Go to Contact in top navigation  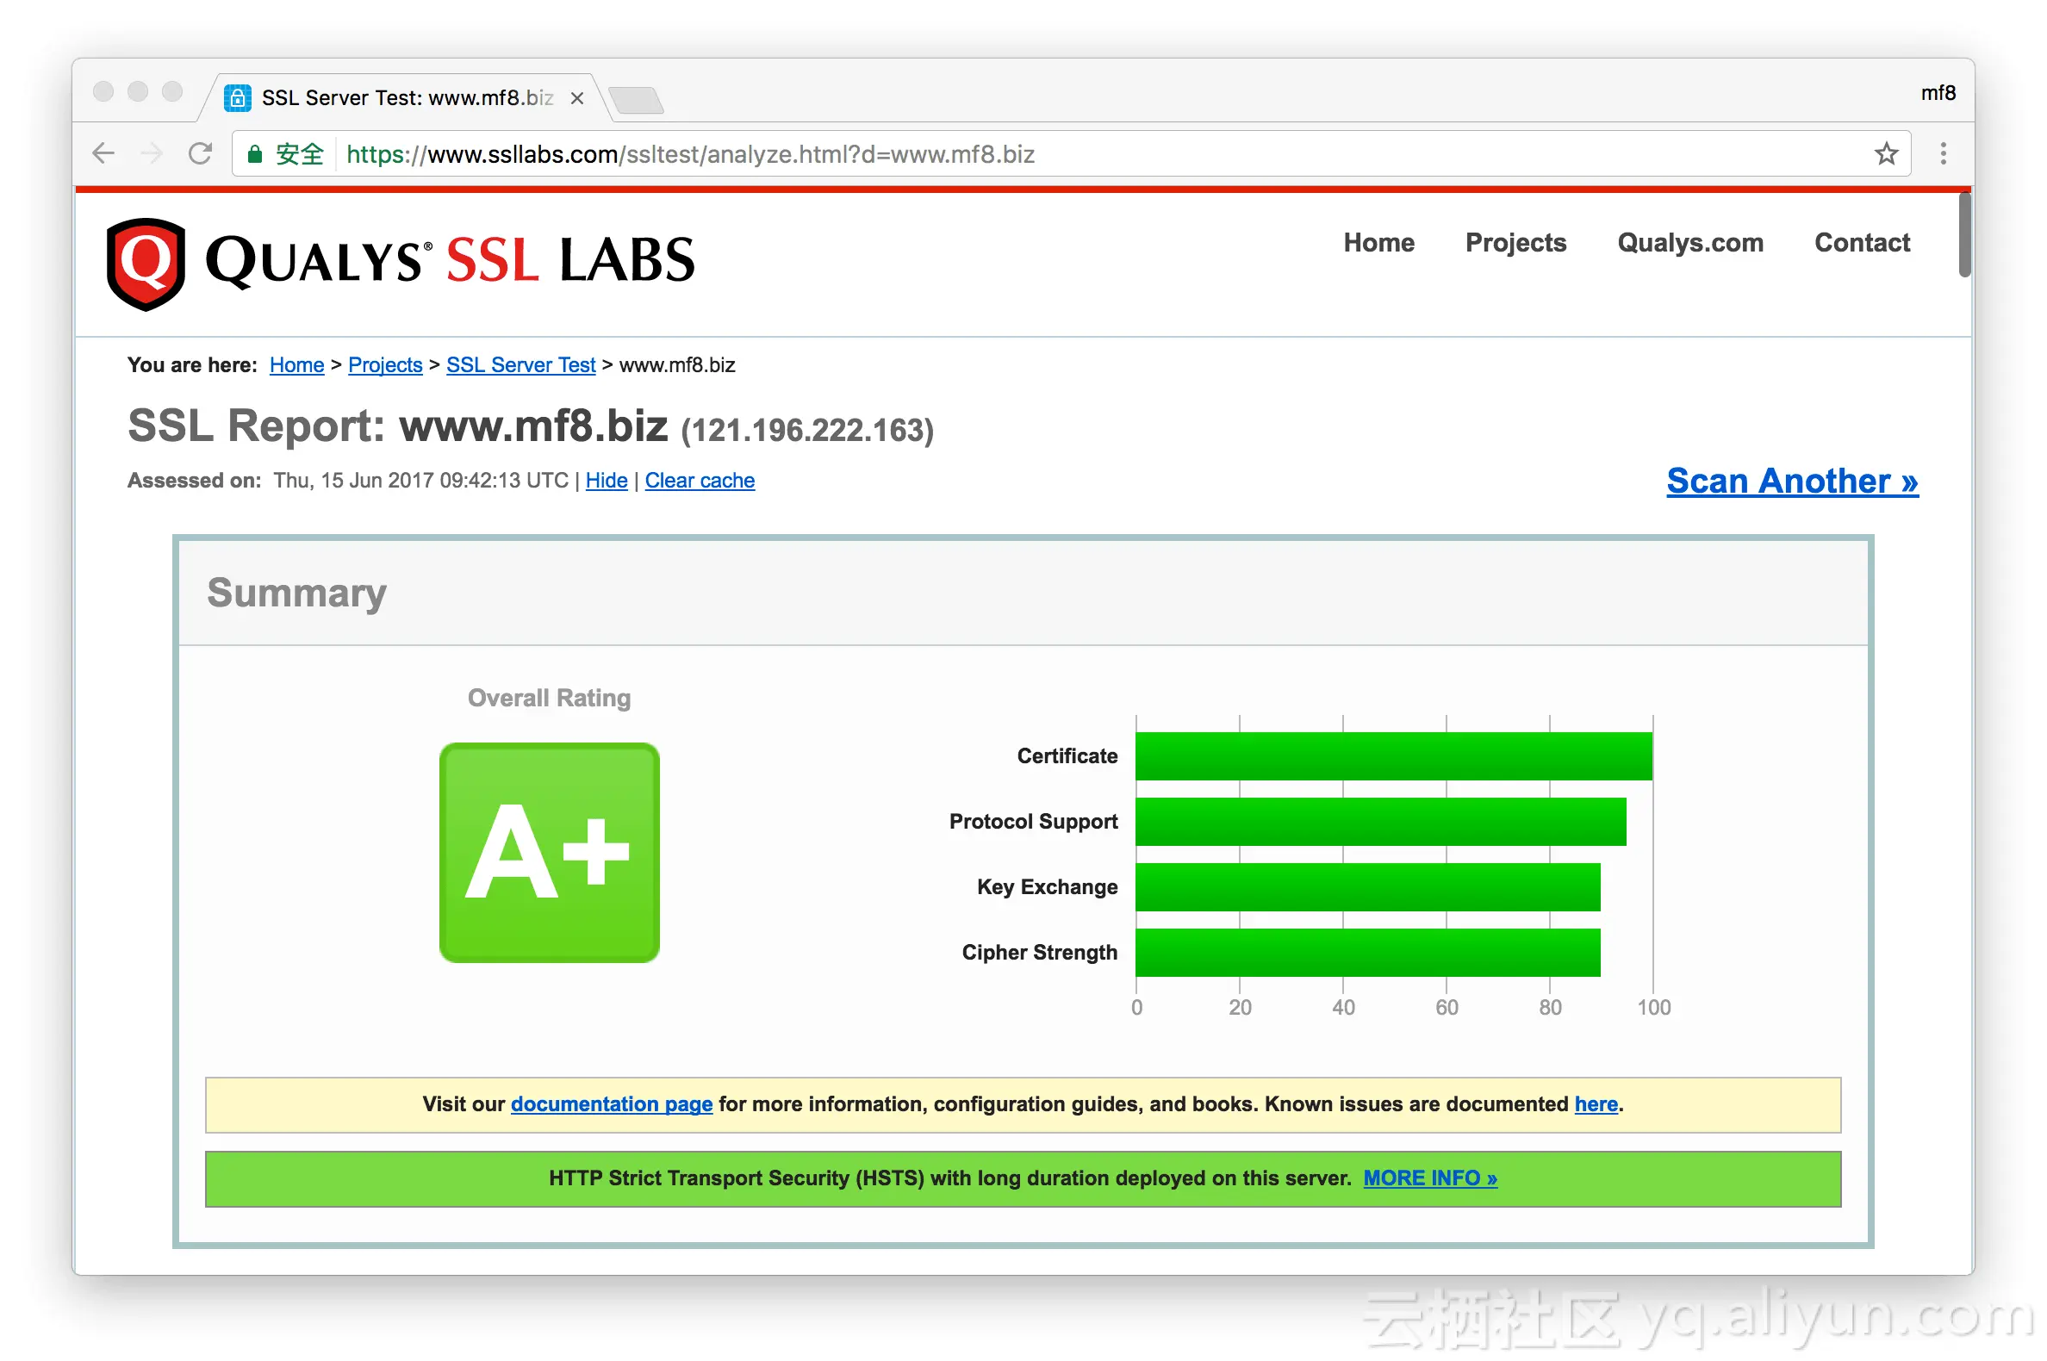(x=1861, y=242)
